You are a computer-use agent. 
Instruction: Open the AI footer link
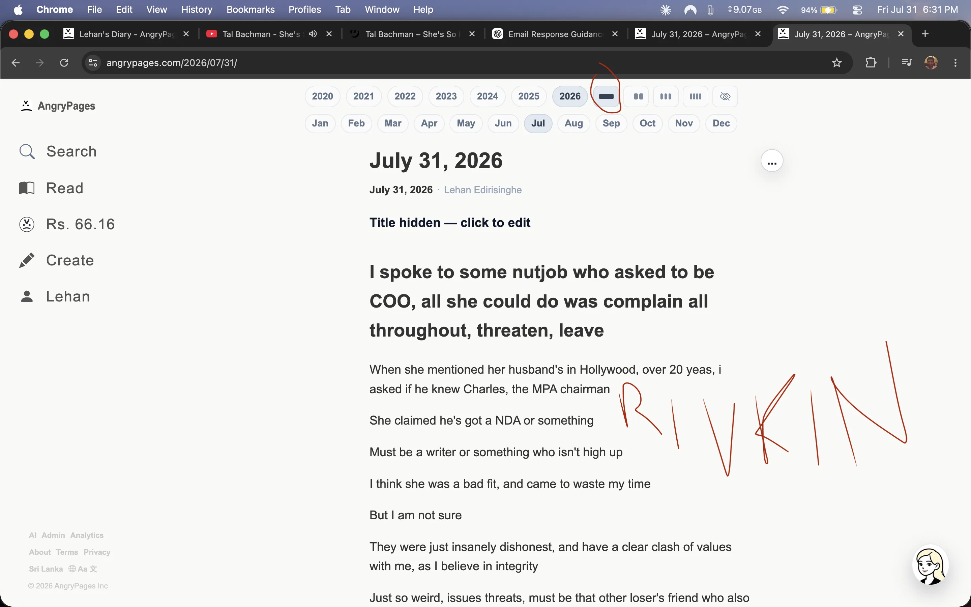pyautogui.click(x=32, y=535)
